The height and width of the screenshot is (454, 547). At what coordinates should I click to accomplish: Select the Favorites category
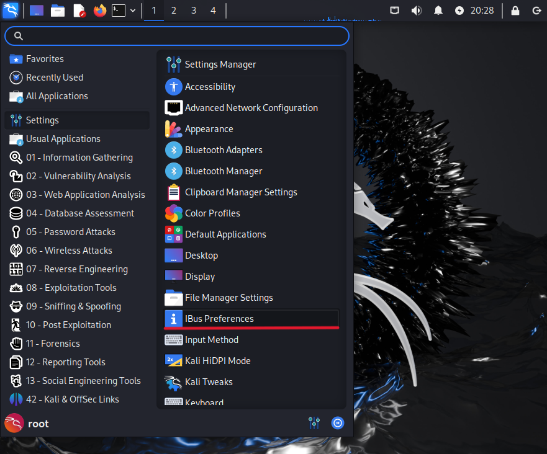(77, 59)
